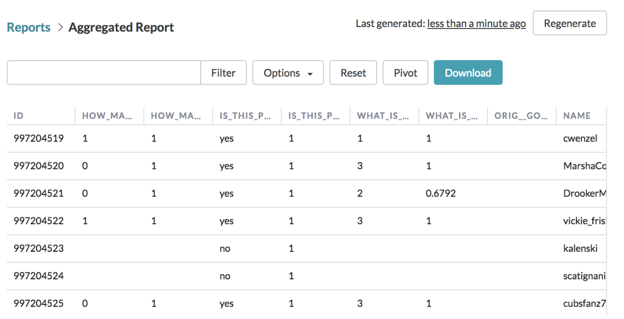Click the first IS_THIS_P... column header
The height and width of the screenshot is (319, 624).
(x=245, y=115)
